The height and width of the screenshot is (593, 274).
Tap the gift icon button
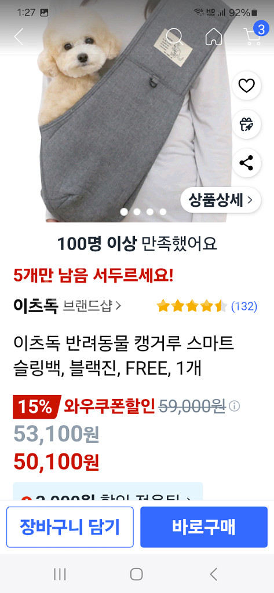(x=247, y=125)
